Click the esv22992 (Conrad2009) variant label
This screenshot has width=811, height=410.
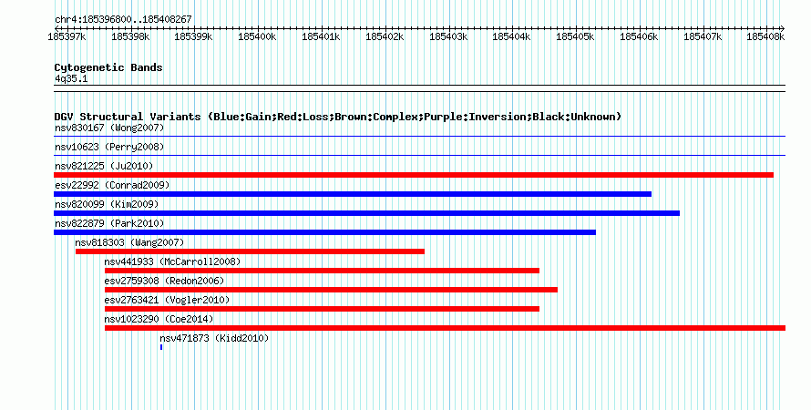112,185
